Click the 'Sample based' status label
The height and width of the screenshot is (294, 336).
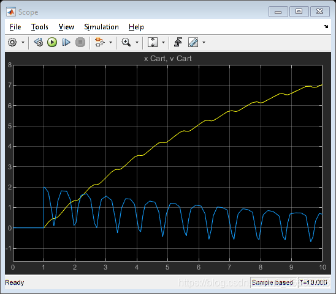272,282
